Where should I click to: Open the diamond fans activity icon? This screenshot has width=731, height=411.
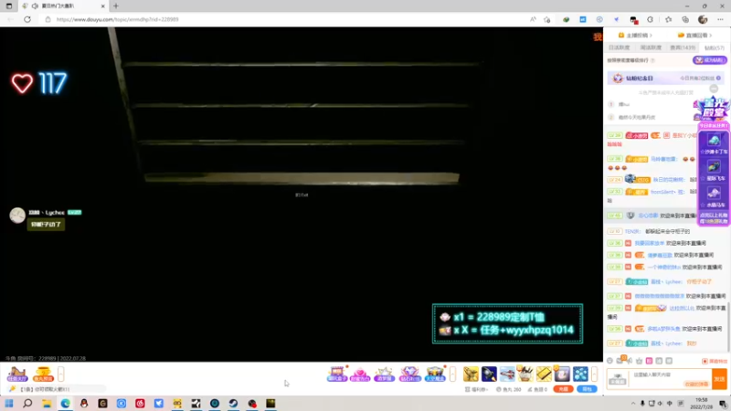point(409,374)
